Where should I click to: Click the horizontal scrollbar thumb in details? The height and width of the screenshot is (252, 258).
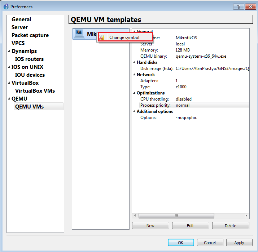pos(176,216)
